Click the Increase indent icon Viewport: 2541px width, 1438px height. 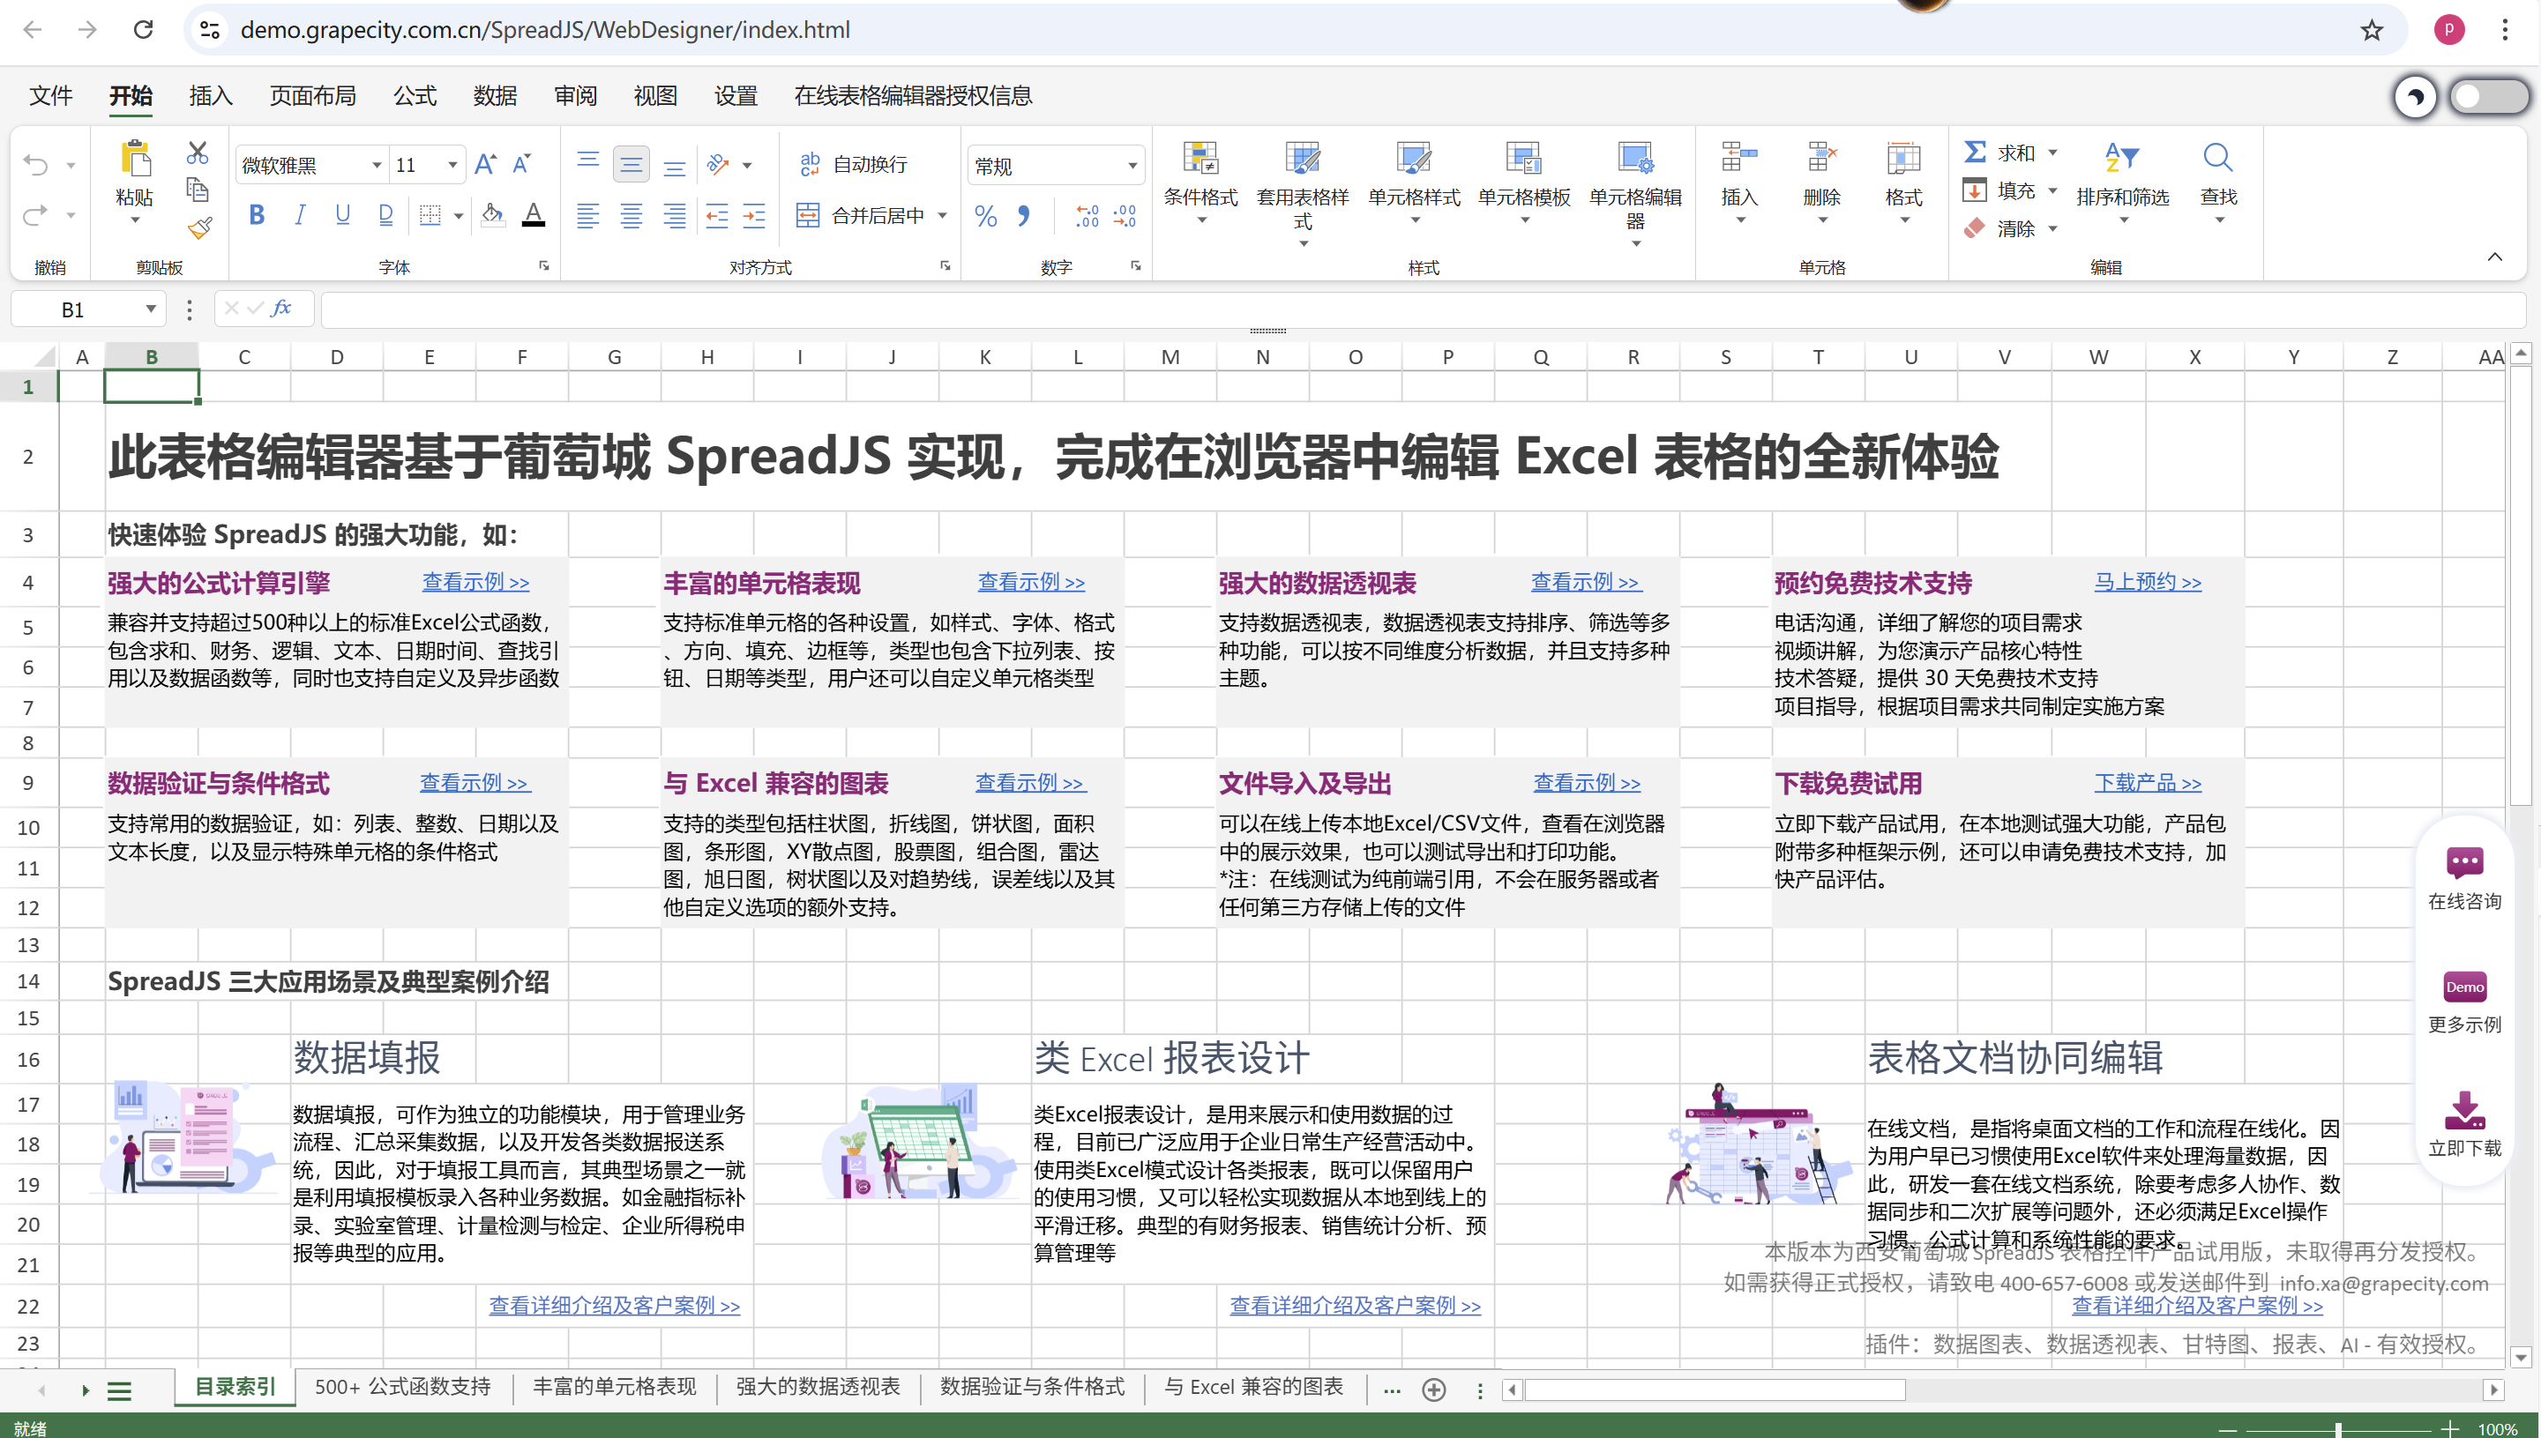(755, 215)
